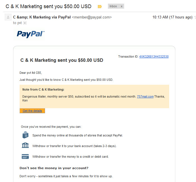Image resolution: width=196 pixels, height=182 pixels.
Task: Click the sender avatar placeholder icon
Action: (8, 17)
